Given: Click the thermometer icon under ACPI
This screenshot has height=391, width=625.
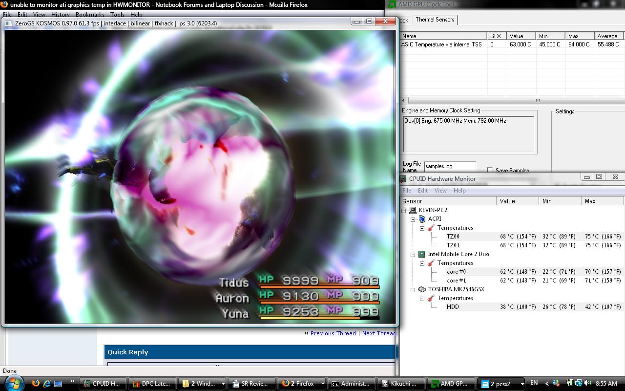Looking at the screenshot, I should (x=431, y=228).
